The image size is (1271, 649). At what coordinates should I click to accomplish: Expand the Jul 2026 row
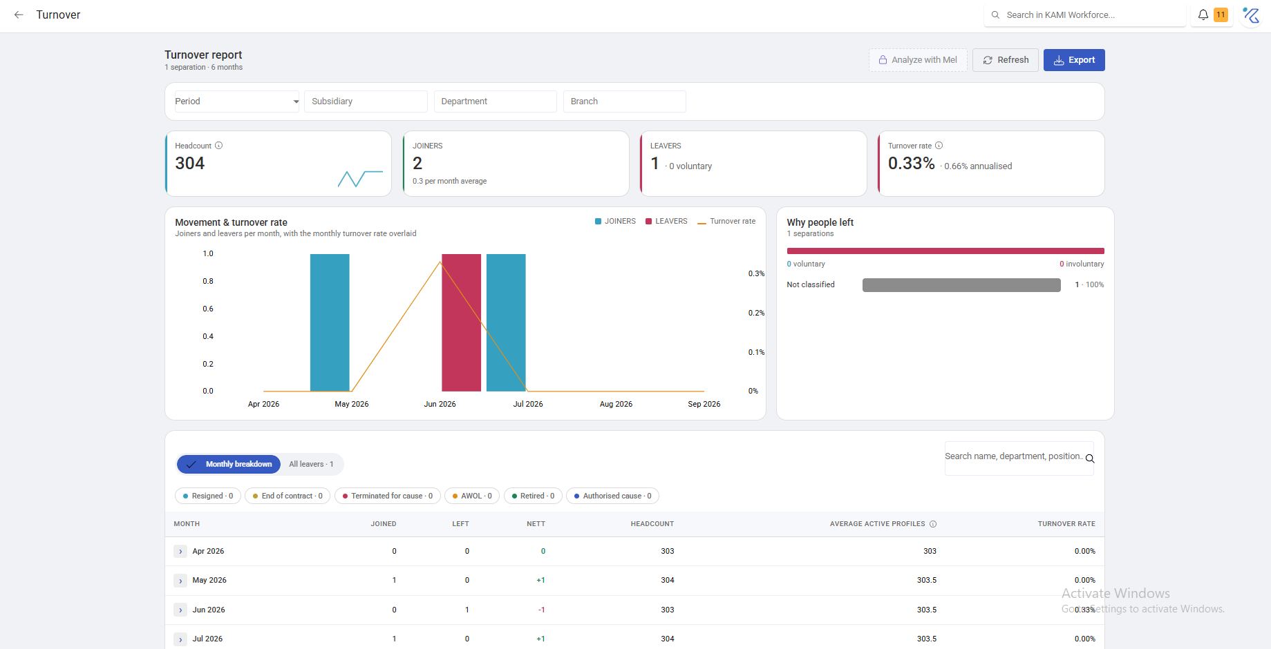click(x=180, y=639)
